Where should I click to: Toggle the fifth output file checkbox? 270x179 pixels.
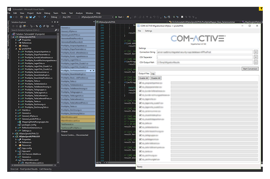pos(140,99)
